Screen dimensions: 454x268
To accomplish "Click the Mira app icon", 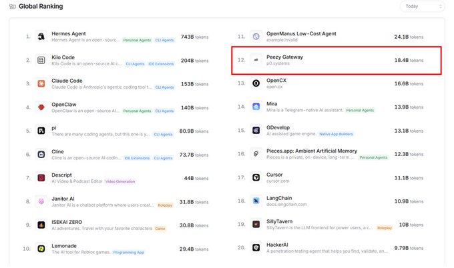I will point(256,107).
